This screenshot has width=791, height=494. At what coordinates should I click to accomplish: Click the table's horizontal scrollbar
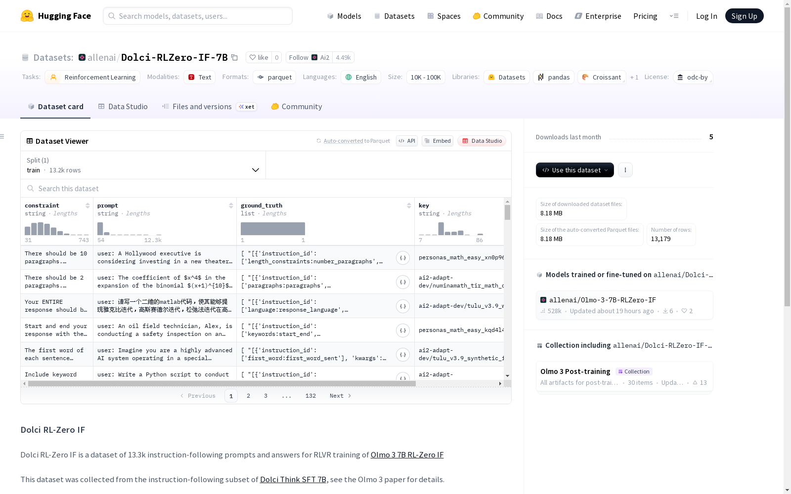coord(222,383)
